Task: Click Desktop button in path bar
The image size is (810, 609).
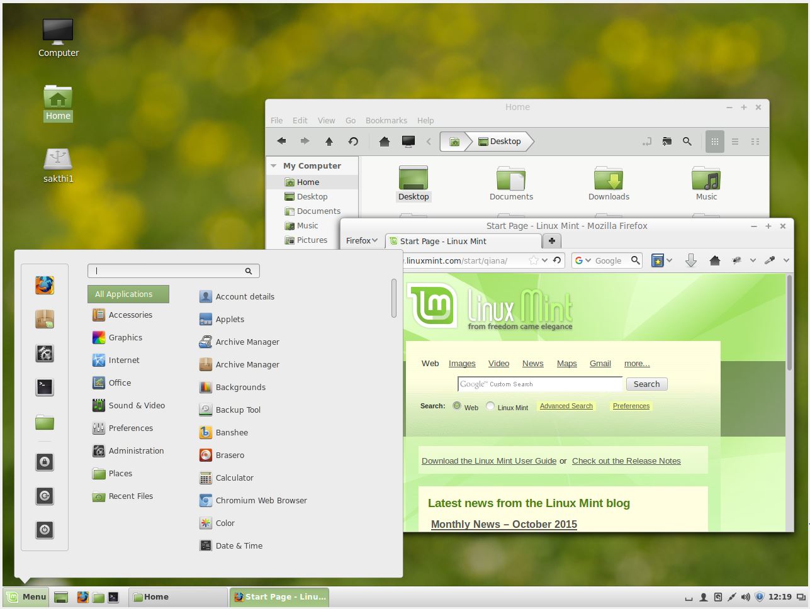Action: pos(500,142)
